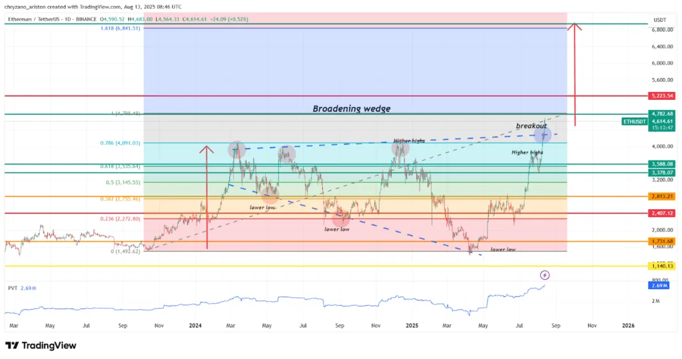Select the Broadening wedge text label
The image size is (682, 359).
352,109
